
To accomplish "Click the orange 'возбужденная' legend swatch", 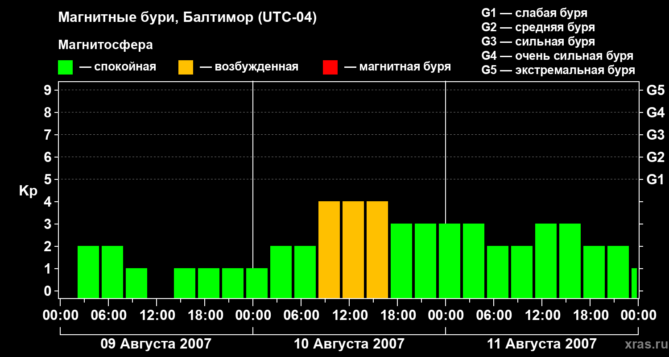I will 186,67.
